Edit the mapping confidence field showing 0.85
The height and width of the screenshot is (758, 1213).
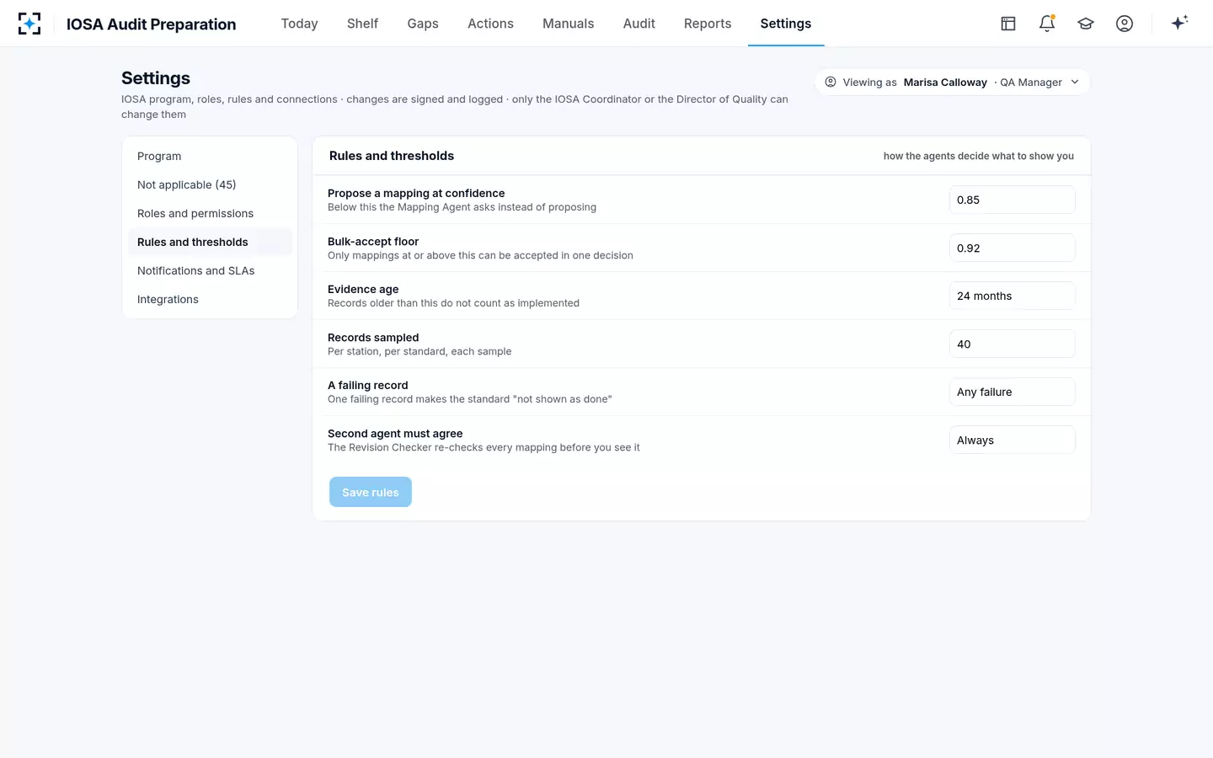pos(1012,200)
